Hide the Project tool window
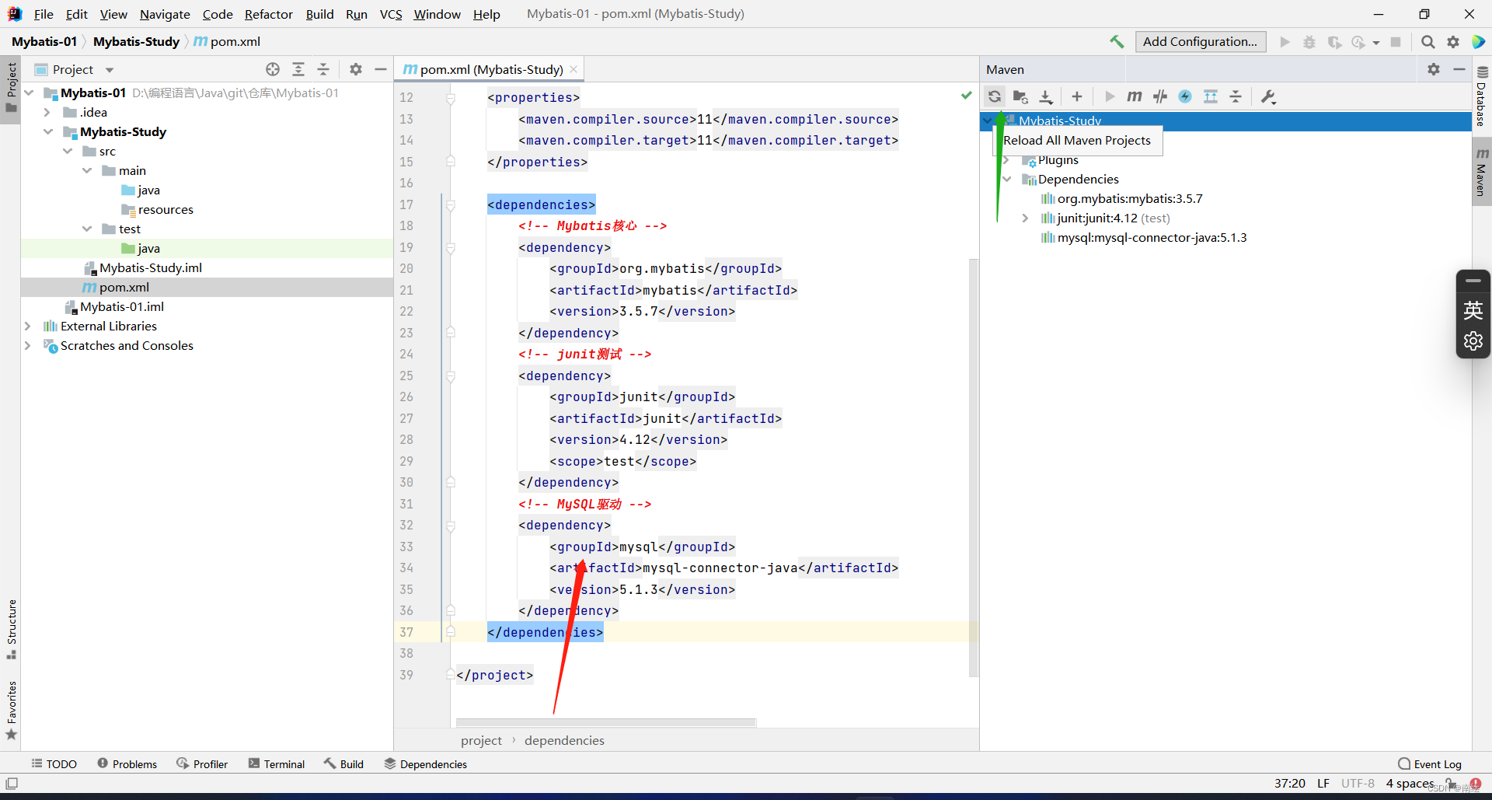Image resolution: width=1492 pixels, height=800 pixels. (381, 69)
